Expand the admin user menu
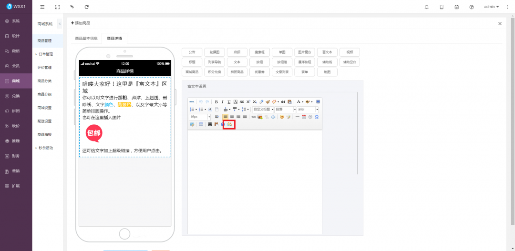This screenshot has height=251, width=515. point(491,7)
